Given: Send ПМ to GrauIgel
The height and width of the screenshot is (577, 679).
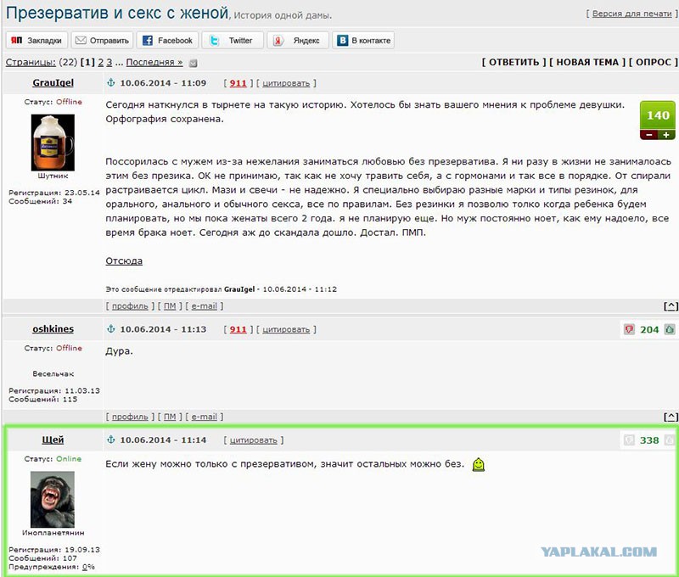Looking at the screenshot, I should pos(170,306).
